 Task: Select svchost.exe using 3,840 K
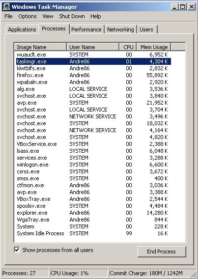(x=93, y=96)
